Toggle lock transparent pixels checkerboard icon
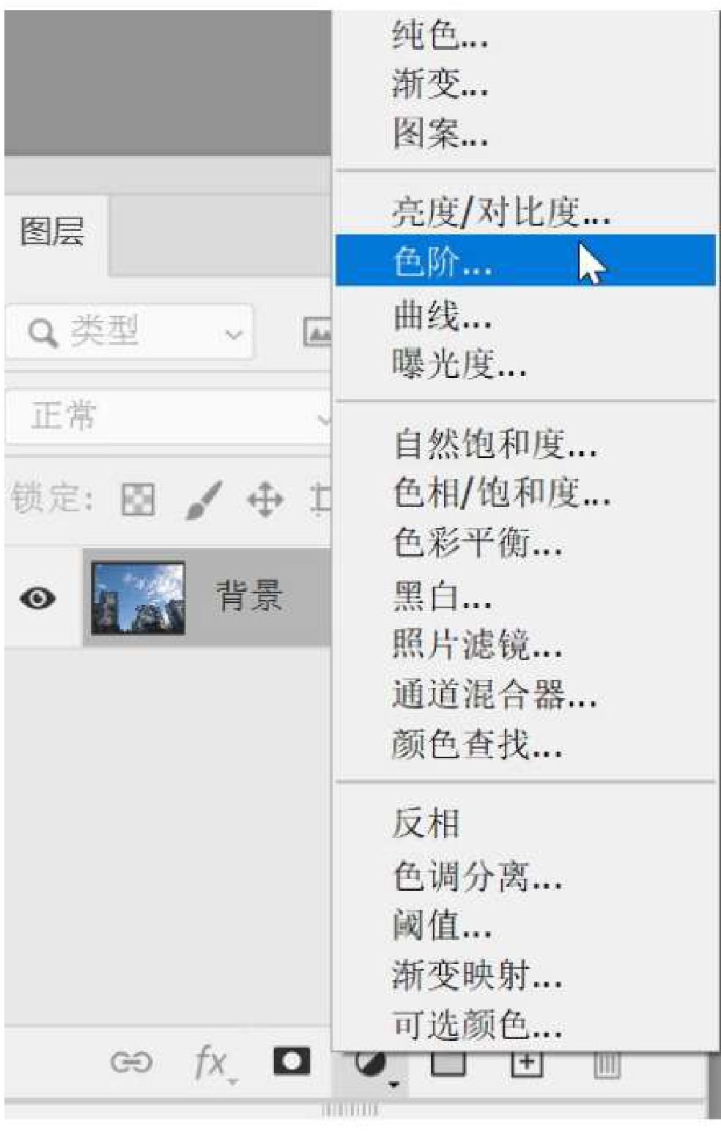 click(x=138, y=500)
